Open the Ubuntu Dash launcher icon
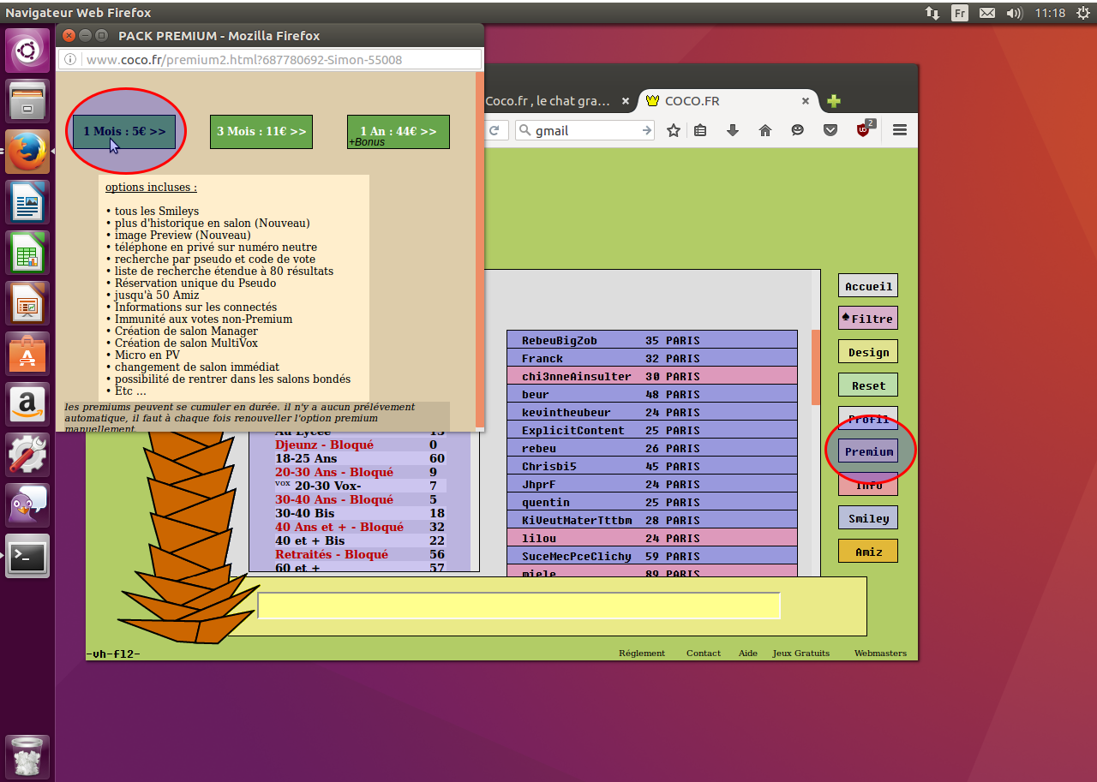1097x782 pixels. [x=27, y=51]
